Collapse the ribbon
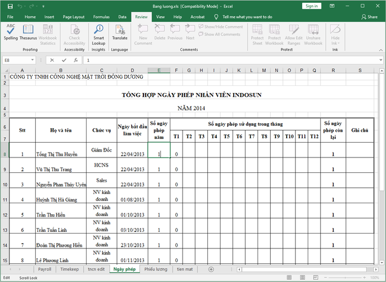This screenshot has height=282, width=386. (381, 50)
